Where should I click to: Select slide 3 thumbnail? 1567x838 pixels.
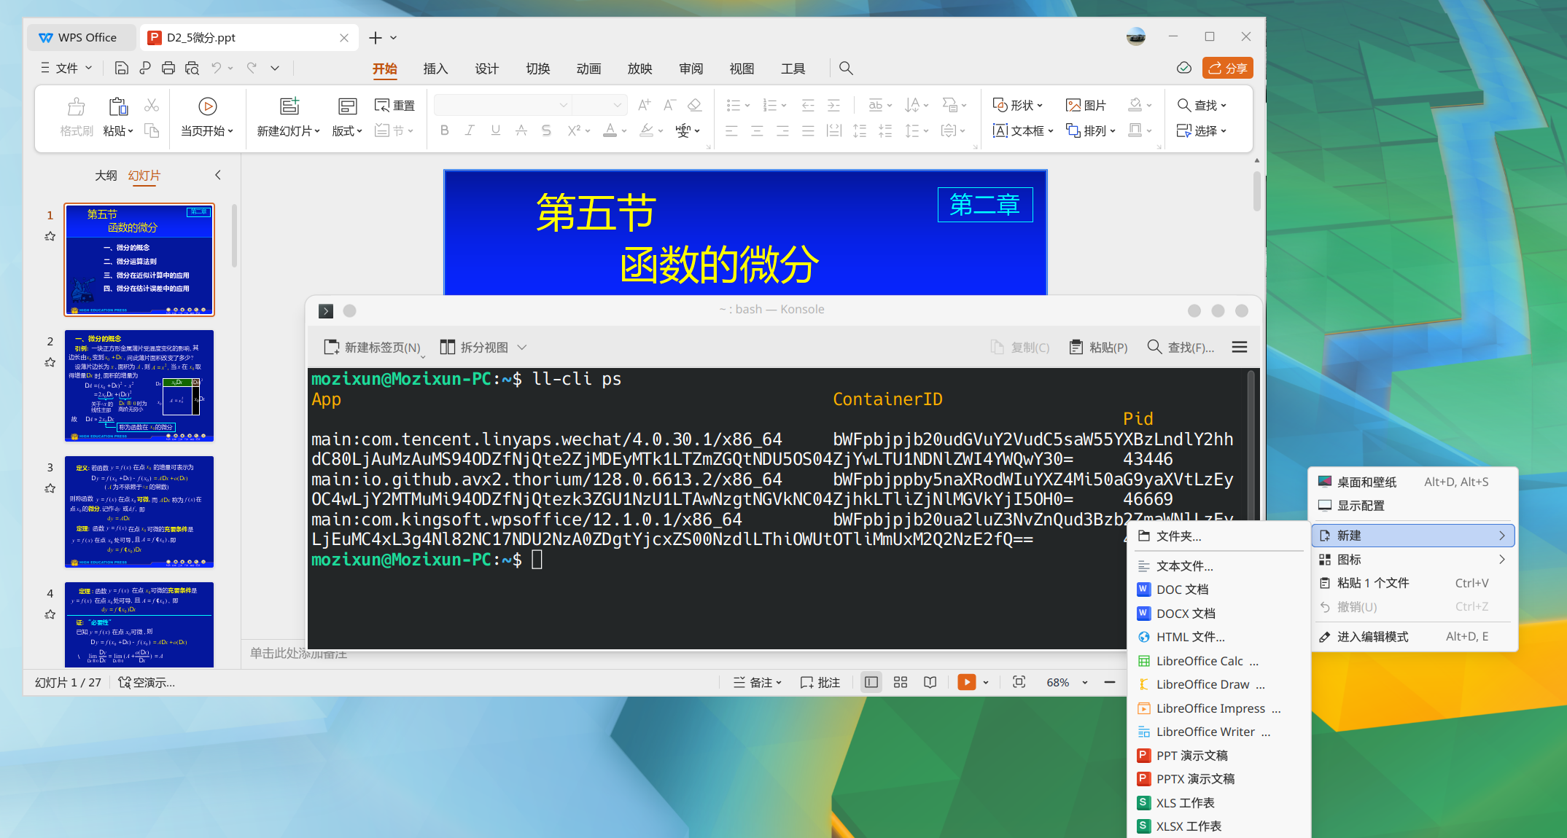(139, 512)
